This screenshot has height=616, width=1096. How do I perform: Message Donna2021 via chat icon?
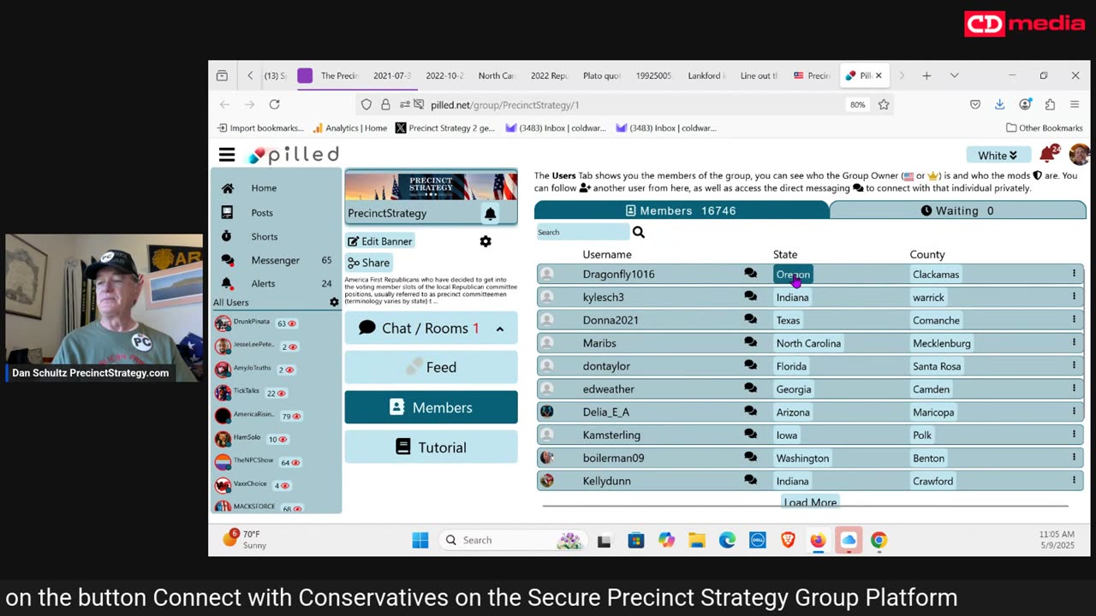click(750, 320)
